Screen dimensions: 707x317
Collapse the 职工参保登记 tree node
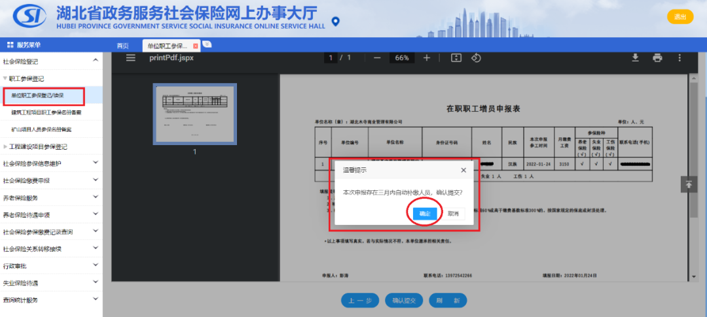[5, 78]
